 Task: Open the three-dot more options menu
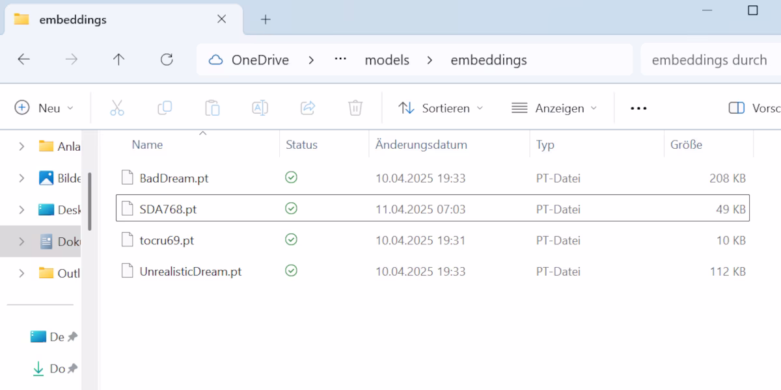coord(639,108)
